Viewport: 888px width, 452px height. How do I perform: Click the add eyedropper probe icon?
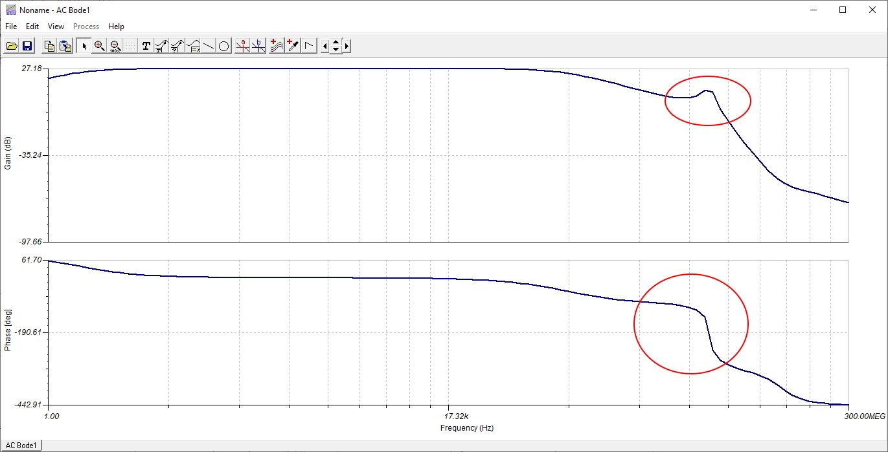click(x=293, y=46)
